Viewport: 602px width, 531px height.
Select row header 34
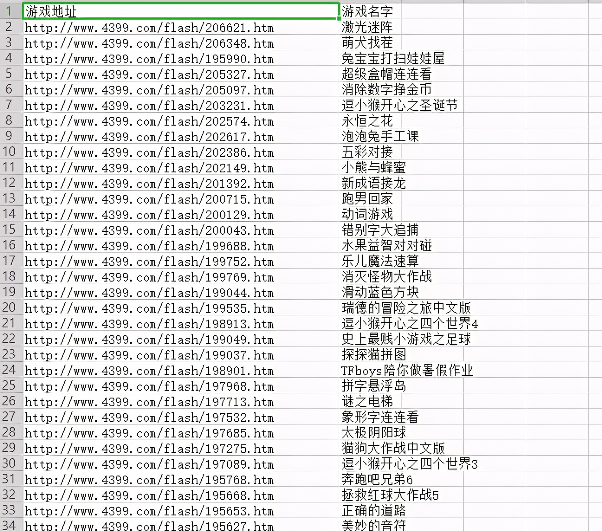coord(10,526)
